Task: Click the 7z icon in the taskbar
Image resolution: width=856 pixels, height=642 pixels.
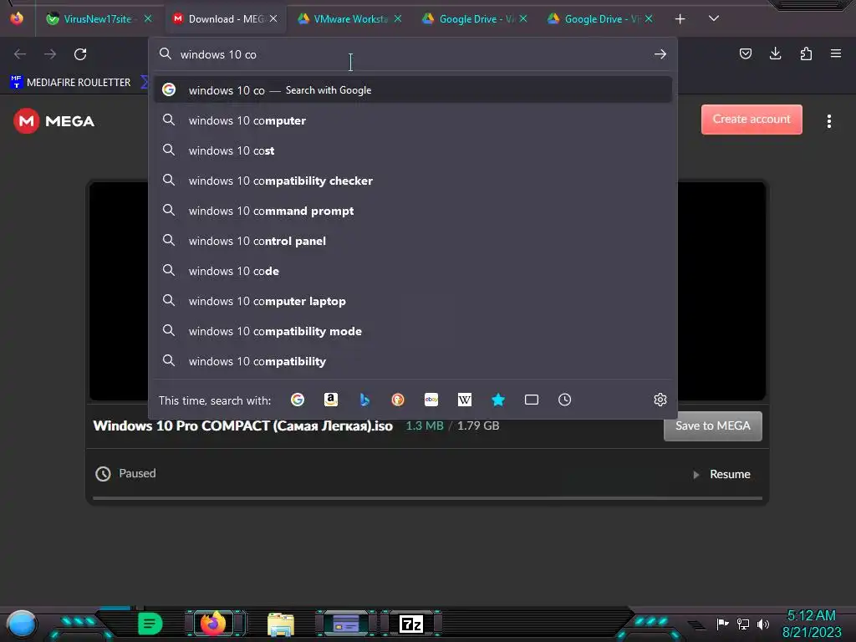Action: pos(411,624)
